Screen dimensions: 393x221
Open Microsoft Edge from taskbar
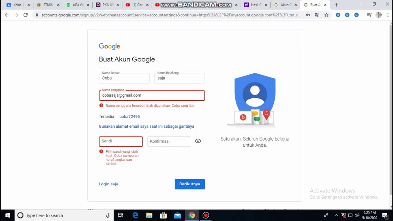135,215
